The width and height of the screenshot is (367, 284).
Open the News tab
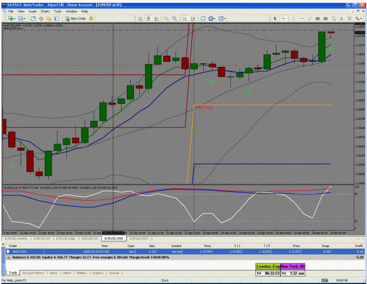53,273
